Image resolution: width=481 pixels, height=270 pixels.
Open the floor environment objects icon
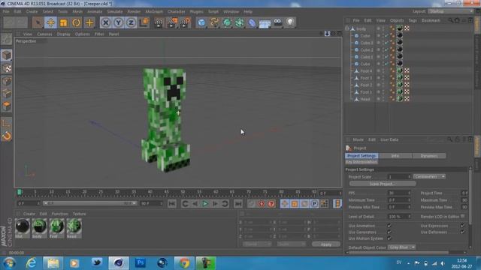click(x=265, y=22)
